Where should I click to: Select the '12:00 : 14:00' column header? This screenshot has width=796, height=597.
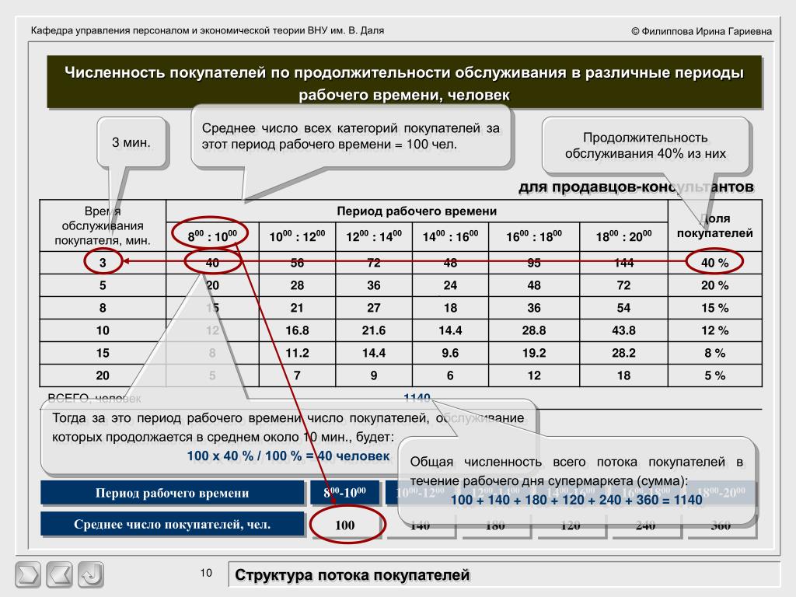[374, 236]
